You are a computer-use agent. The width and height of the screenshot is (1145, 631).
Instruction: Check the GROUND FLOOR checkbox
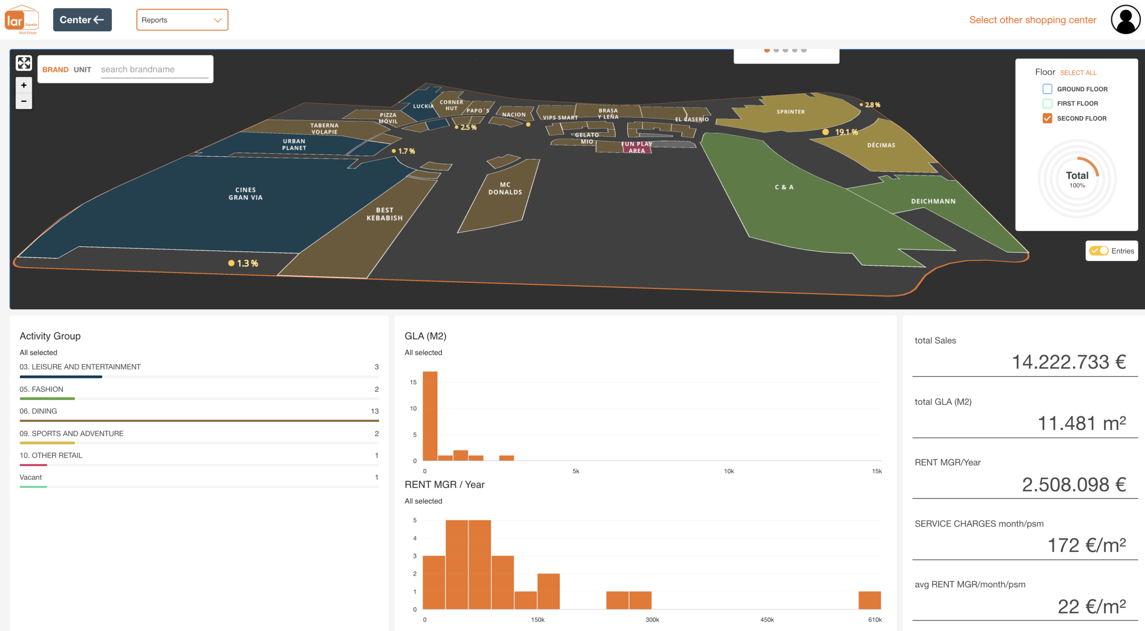[1047, 89]
